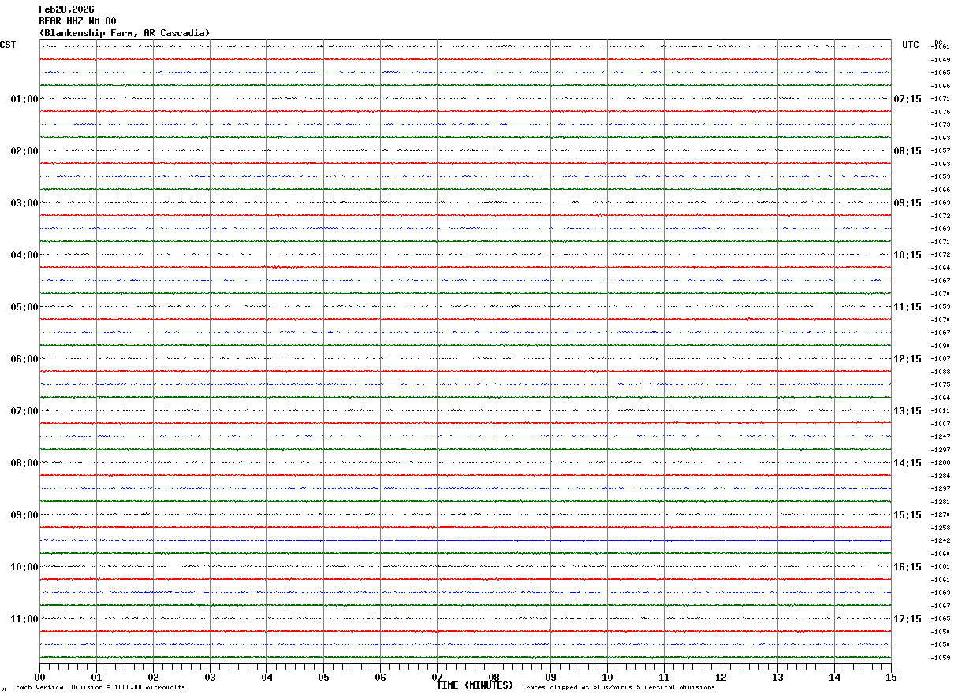
Task: Select minute tick 12 on the time axis
Action: [721, 677]
